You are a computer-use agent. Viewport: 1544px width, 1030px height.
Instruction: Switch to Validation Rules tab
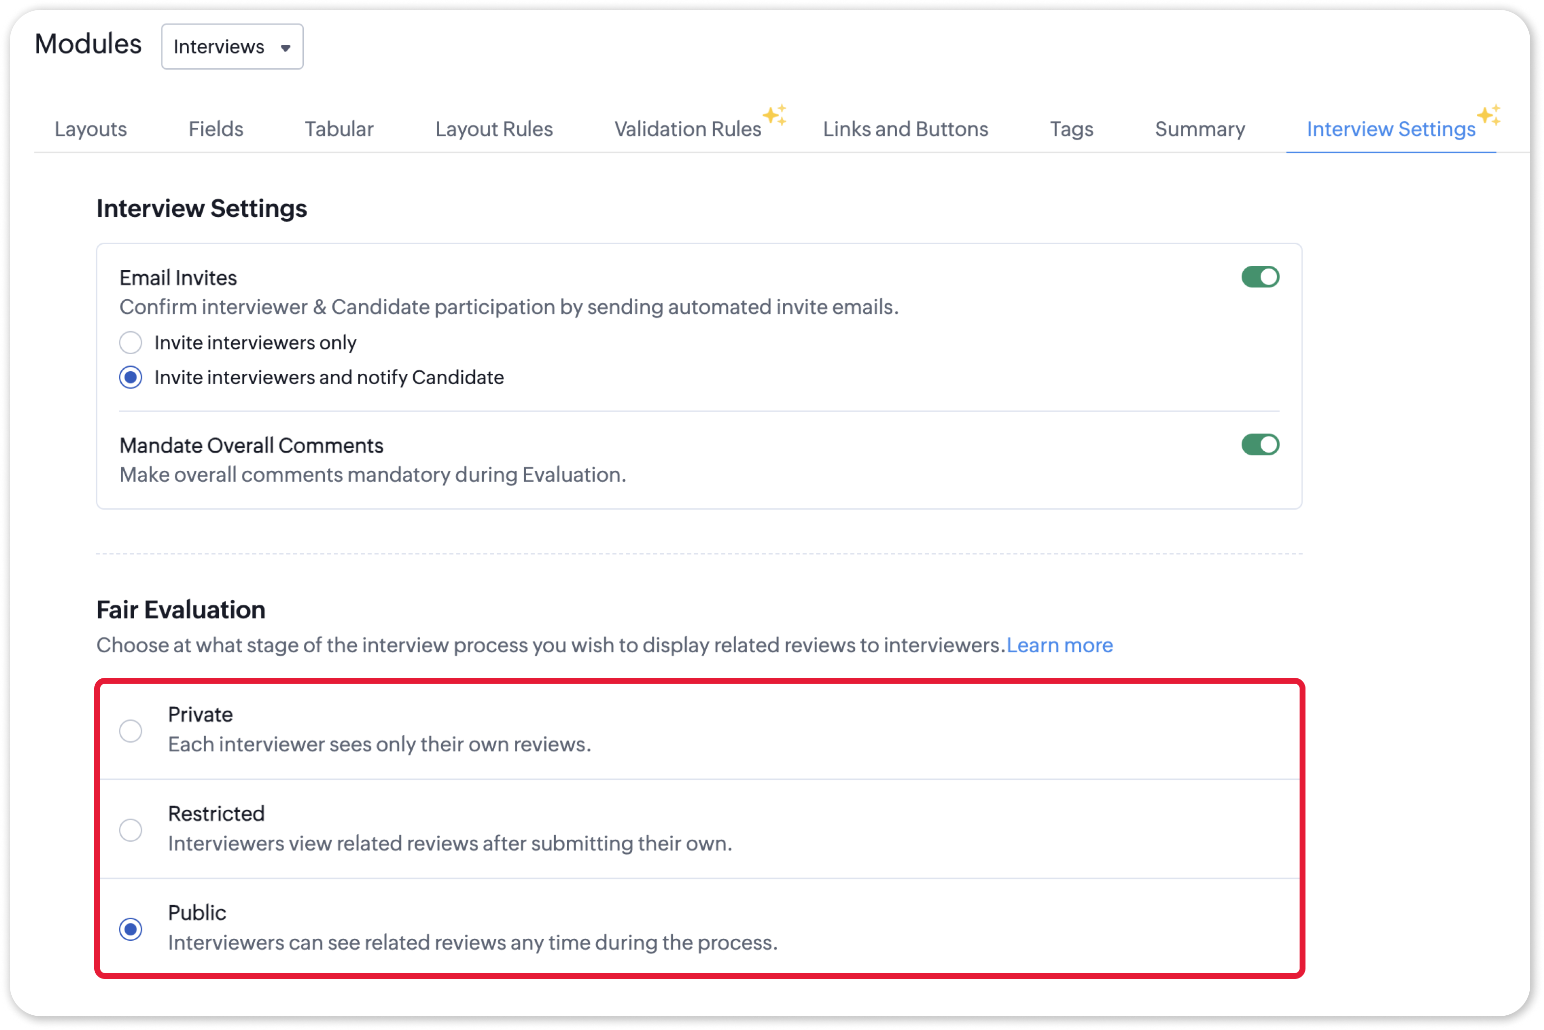tap(687, 129)
